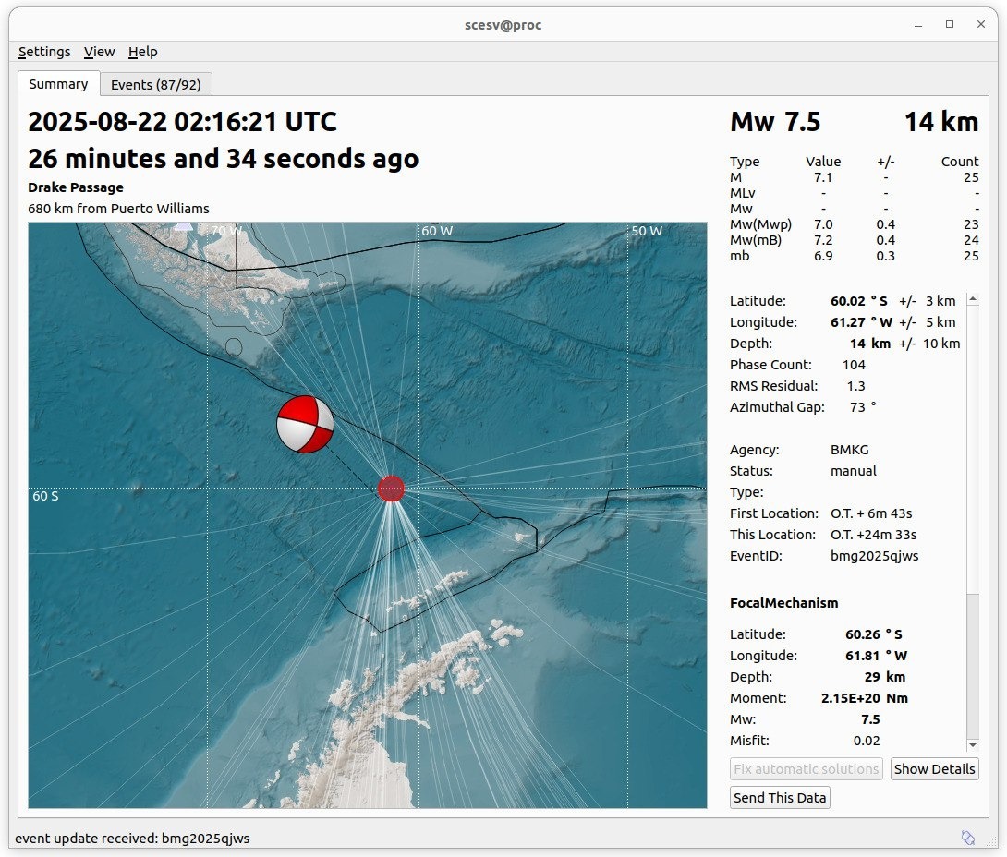The width and height of the screenshot is (1007, 857).
Task: Click the Misfit value 0.02
Action: [x=867, y=741]
